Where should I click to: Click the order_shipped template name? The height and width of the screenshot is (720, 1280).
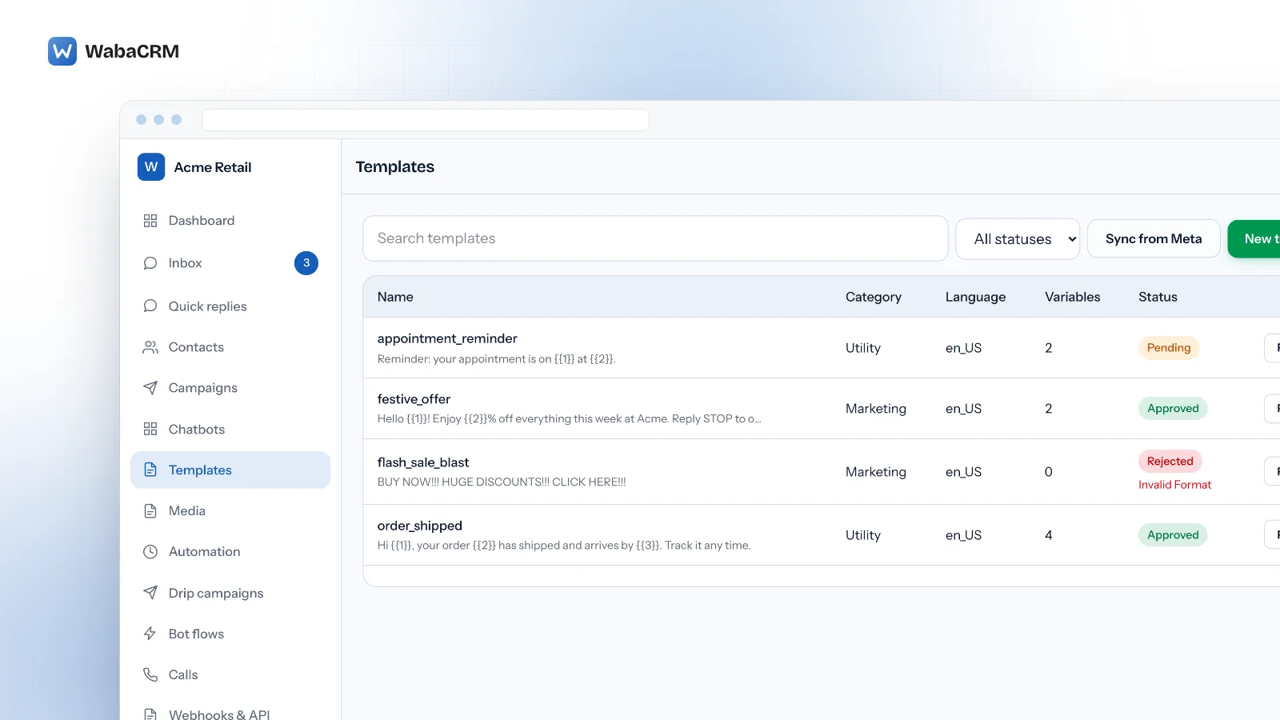[420, 526]
